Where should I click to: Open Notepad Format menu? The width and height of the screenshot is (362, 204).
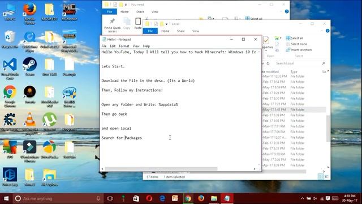point(124,46)
